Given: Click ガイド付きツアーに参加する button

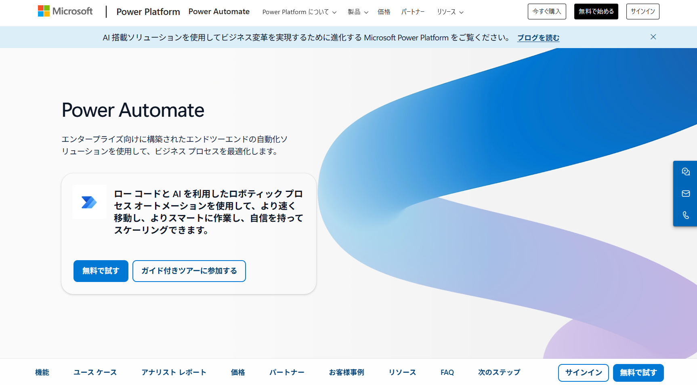Looking at the screenshot, I should 189,271.
